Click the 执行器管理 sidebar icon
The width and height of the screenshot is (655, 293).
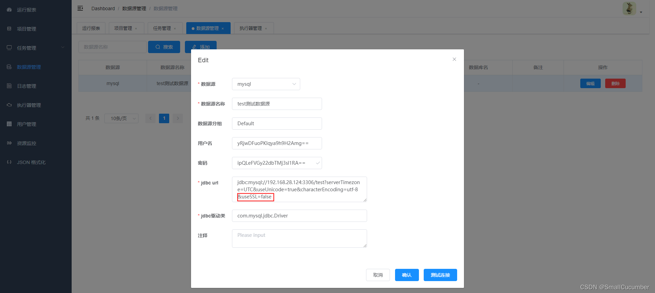click(x=9, y=105)
